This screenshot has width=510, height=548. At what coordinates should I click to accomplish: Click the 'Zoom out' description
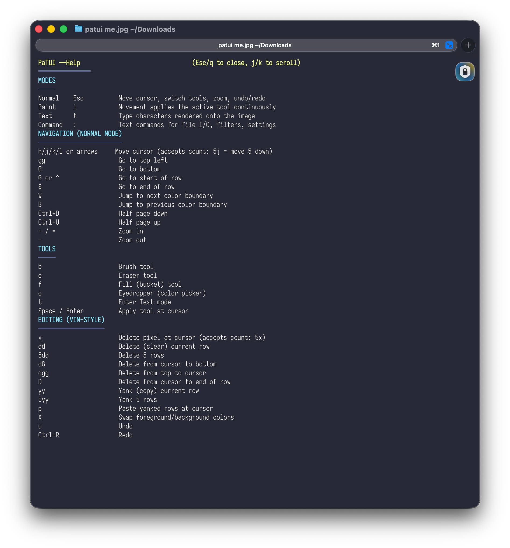tap(132, 240)
